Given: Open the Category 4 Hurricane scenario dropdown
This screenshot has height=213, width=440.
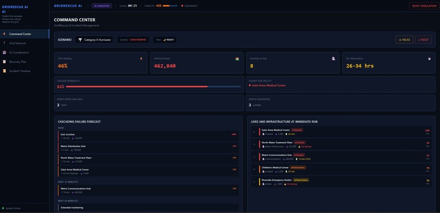Looking at the screenshot, I should point(94,40).
